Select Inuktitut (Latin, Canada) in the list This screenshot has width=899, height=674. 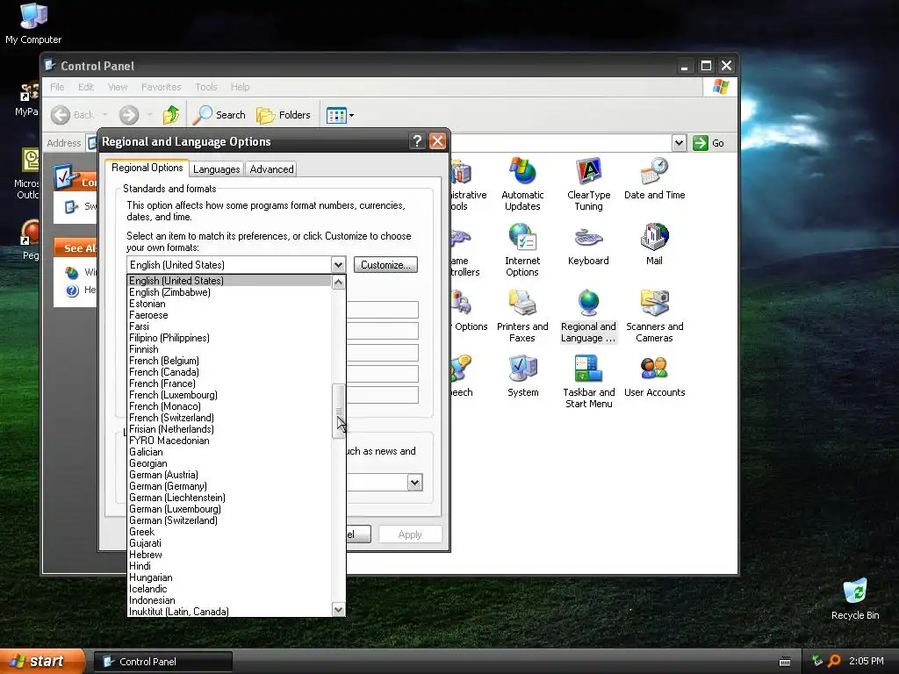pos(229,612)
